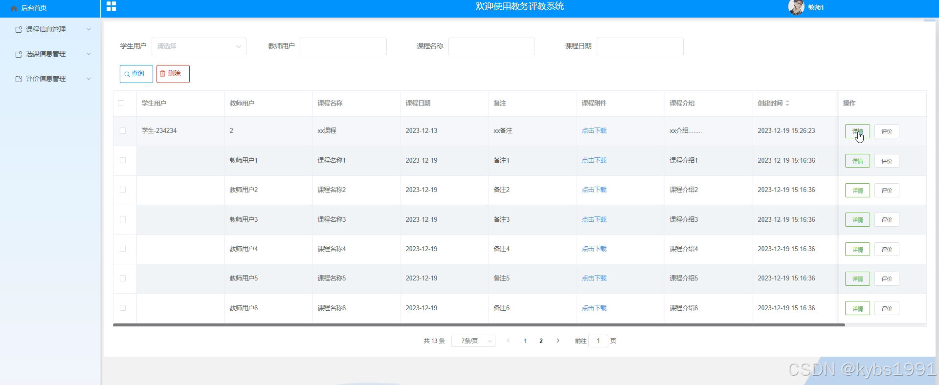The width and height of the screenshot is (939, 385).
Task: Expand the 课程信息管理 submenu chevron
Action: click(89, 29)
